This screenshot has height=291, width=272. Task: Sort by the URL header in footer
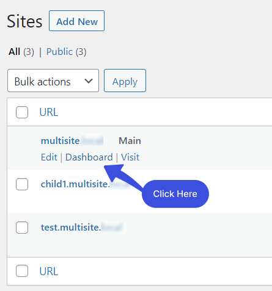click(x=49, y=271)
